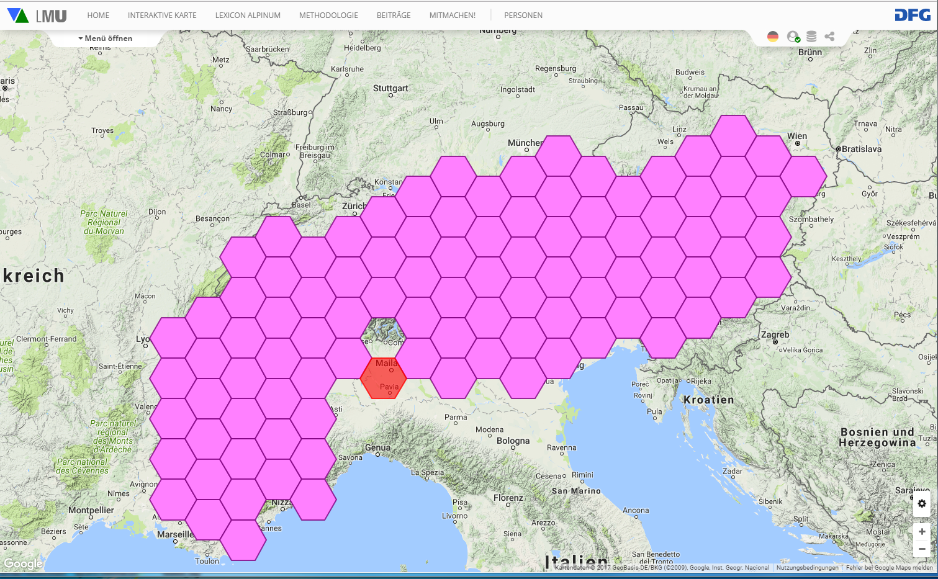Open the HOME menu item
This screenshot has width=938, height=579.
(x=98, y=16)
